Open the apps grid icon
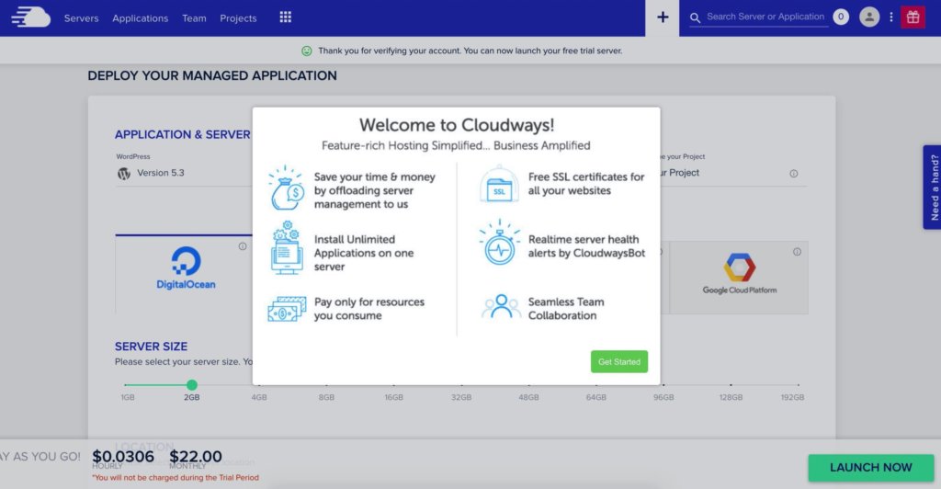Image resolution: width=941 pixels, height=489 pixels. click(x=286, y=17)
